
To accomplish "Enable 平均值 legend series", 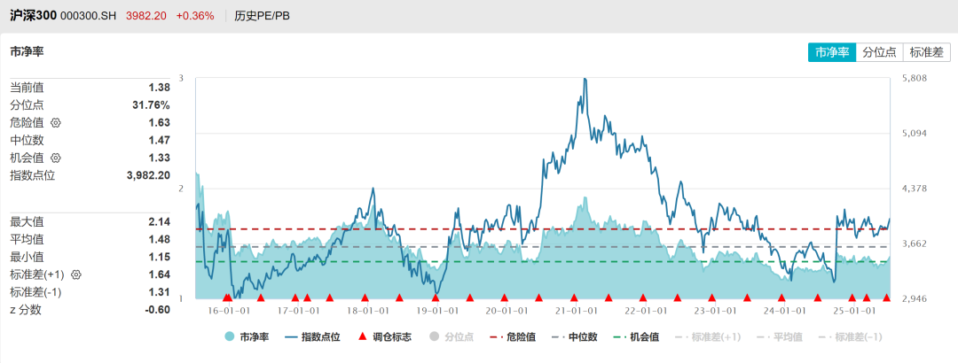I will pos(780,336).
